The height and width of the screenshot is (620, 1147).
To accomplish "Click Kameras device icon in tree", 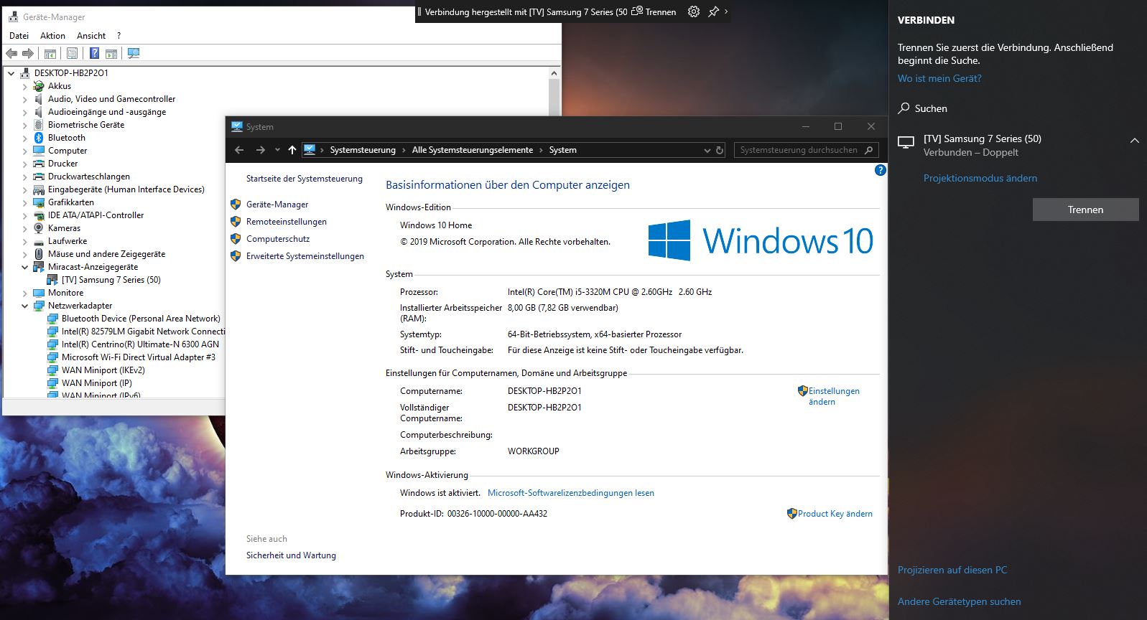I will coord(39,228).
